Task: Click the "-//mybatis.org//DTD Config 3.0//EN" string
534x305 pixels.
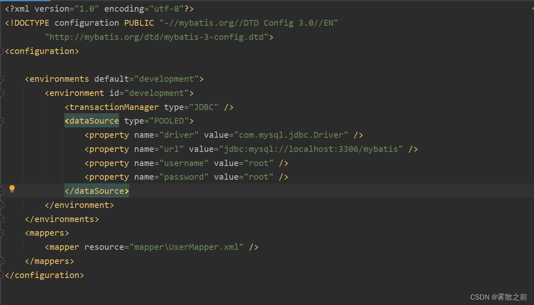Action: pos(249,23)
